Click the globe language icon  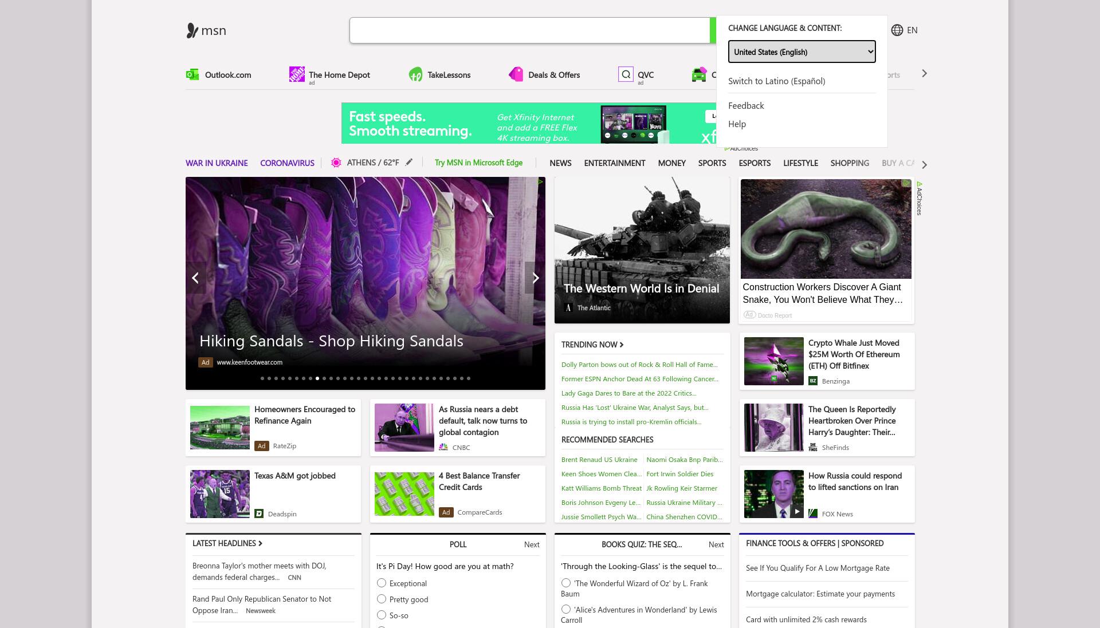point(897,30)
